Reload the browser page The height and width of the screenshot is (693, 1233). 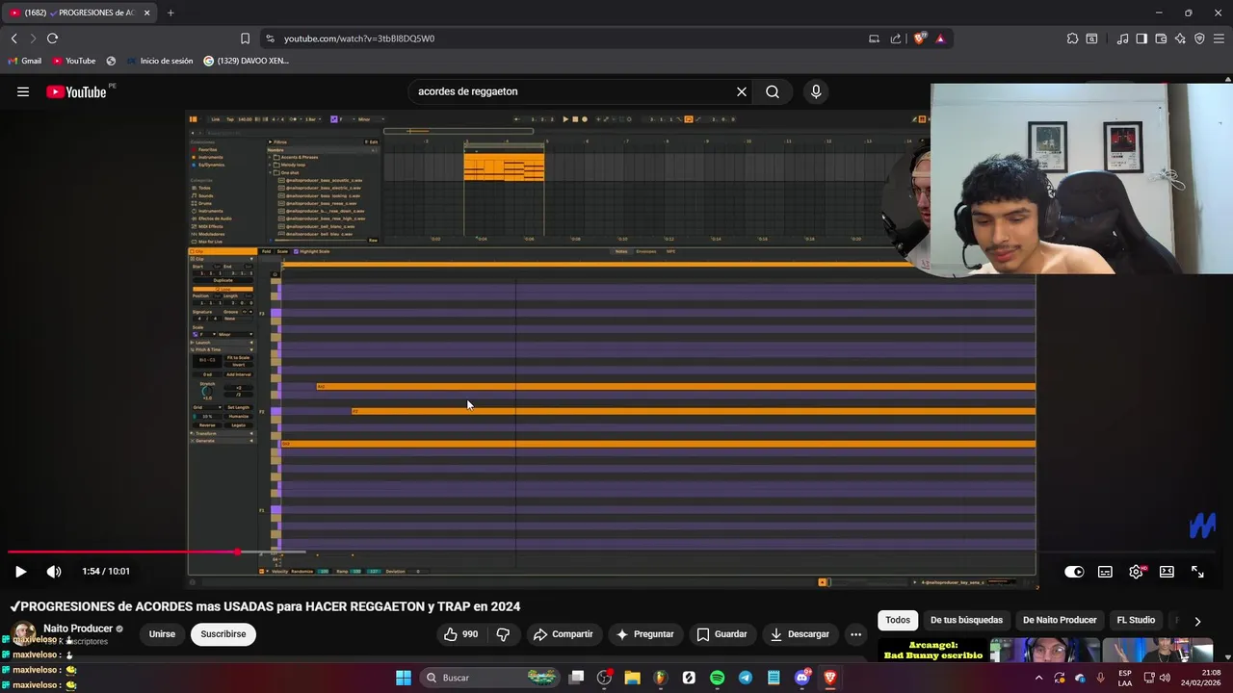coord(52,38)
